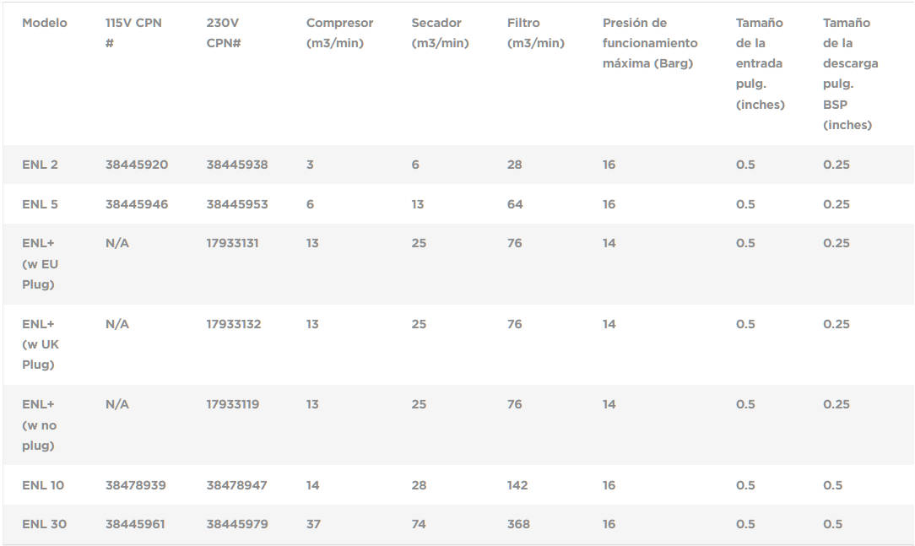Click the Secador (m3/min) column header
This screenshot has width=915, height=546.
[440, 33]
